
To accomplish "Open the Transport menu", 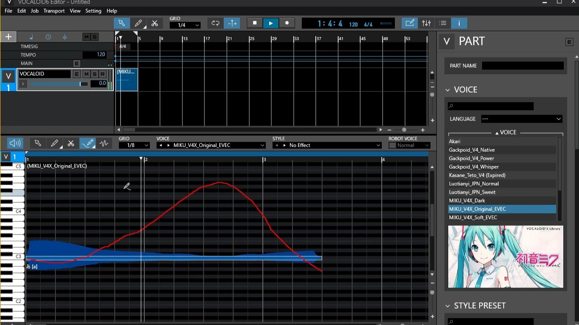I will (x=54, y=11).
